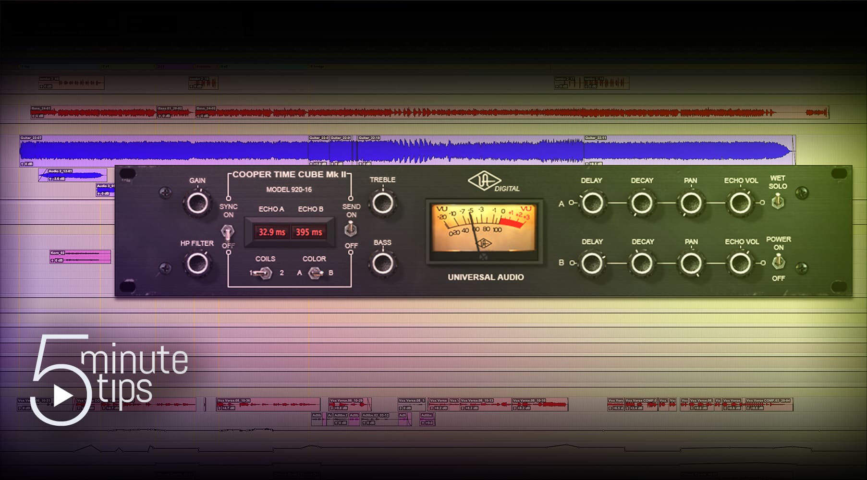Toggle the WET SOLO switch

[x=778, y=202]
